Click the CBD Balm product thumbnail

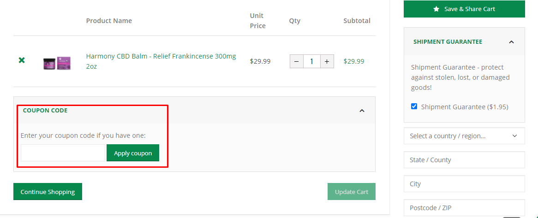[x=57, y=63]
